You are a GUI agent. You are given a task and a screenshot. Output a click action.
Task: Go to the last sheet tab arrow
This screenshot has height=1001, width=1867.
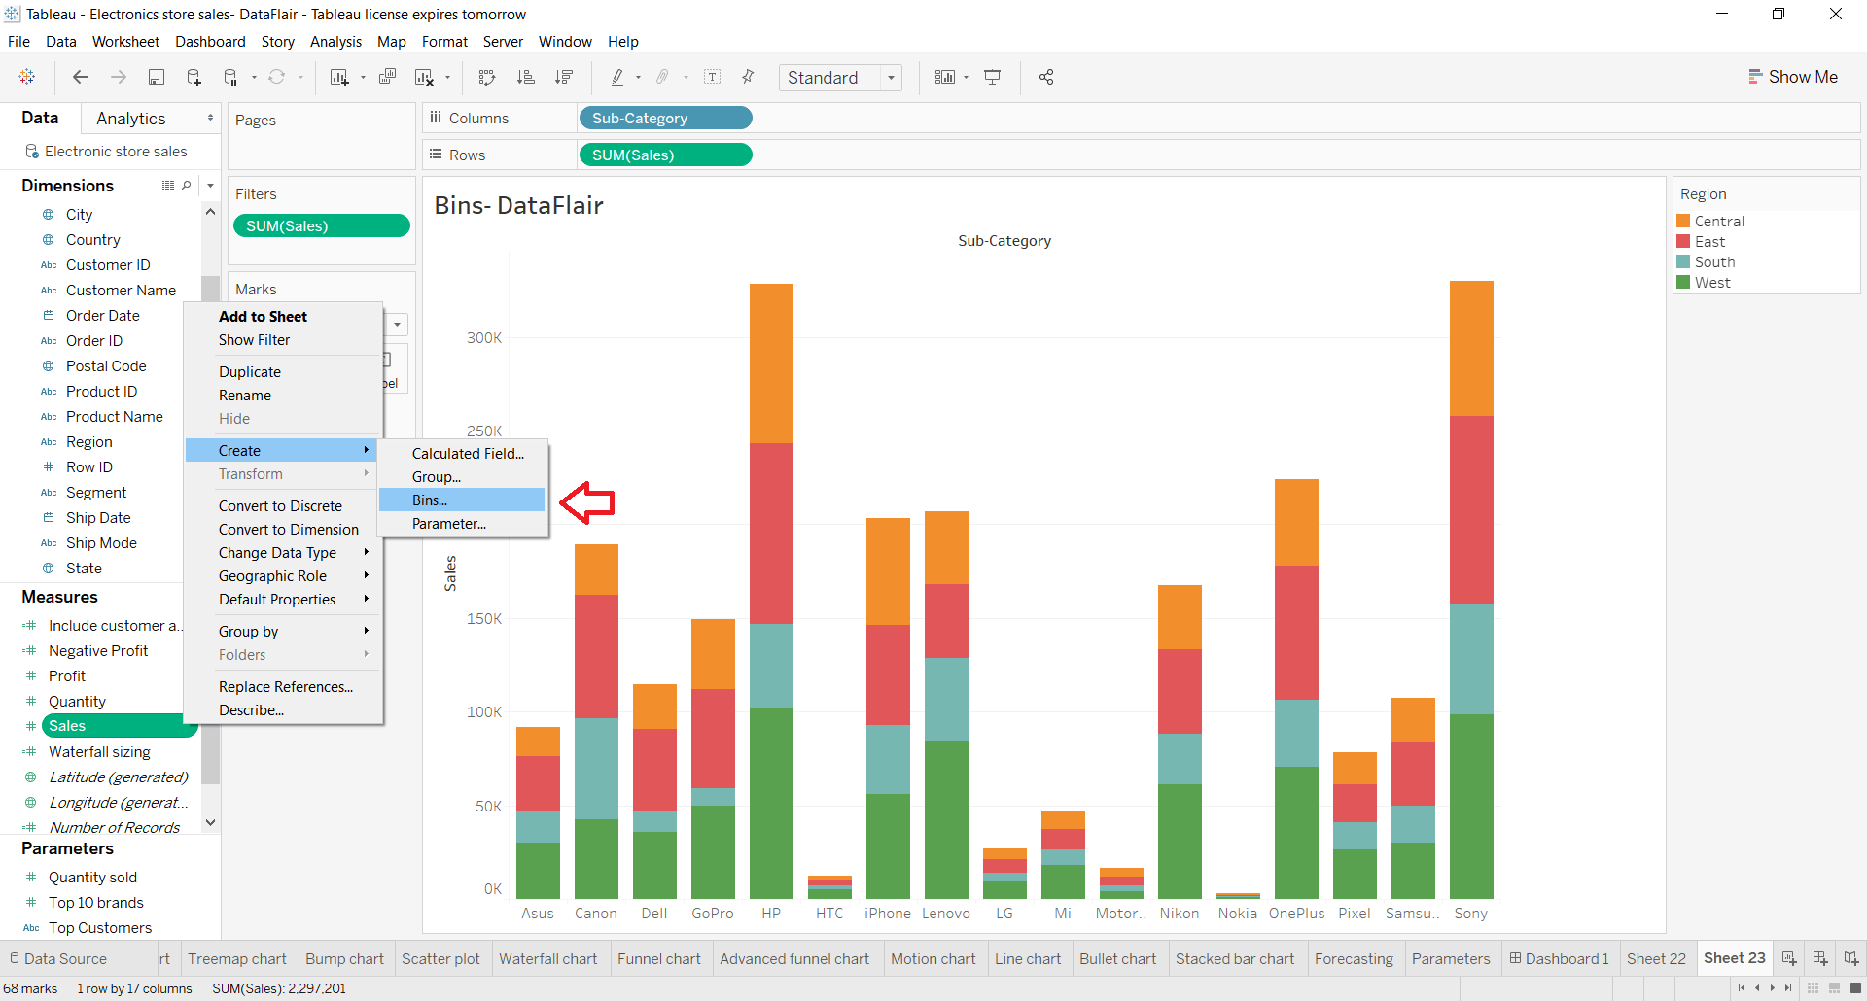pyautogui.click(x=1788, y=988)
